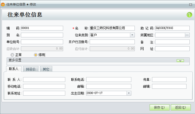The height and width of the screenshot is (114, 195).
Task: Switch to the 其它 tab
Action: pyautogui.click(x=46, y=69)
